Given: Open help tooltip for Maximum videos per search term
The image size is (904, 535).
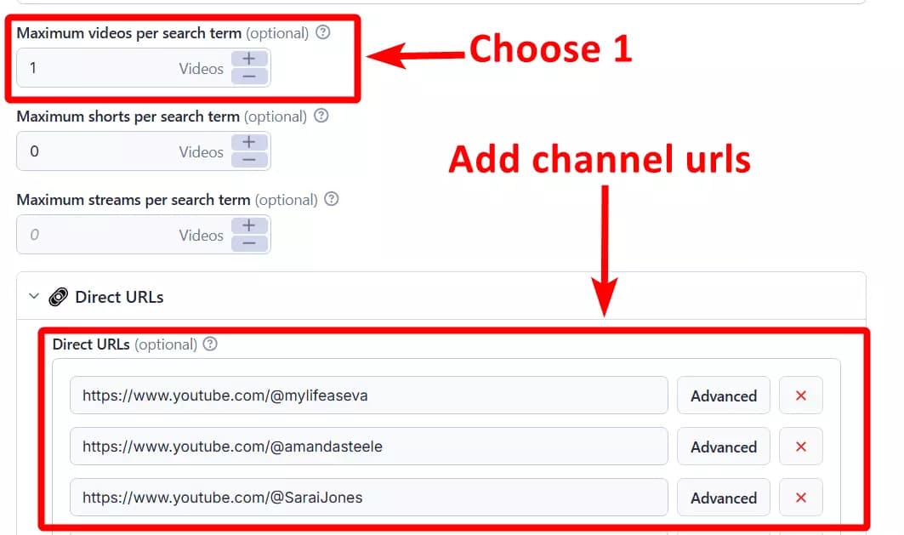Looking at the screenshot, I should click(x=322, y=33).
